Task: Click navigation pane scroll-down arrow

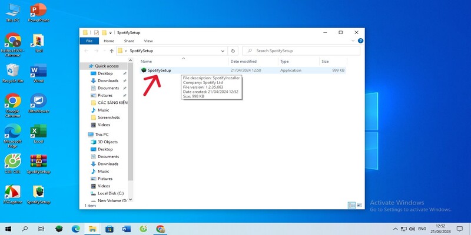Action: coord(130,200)
